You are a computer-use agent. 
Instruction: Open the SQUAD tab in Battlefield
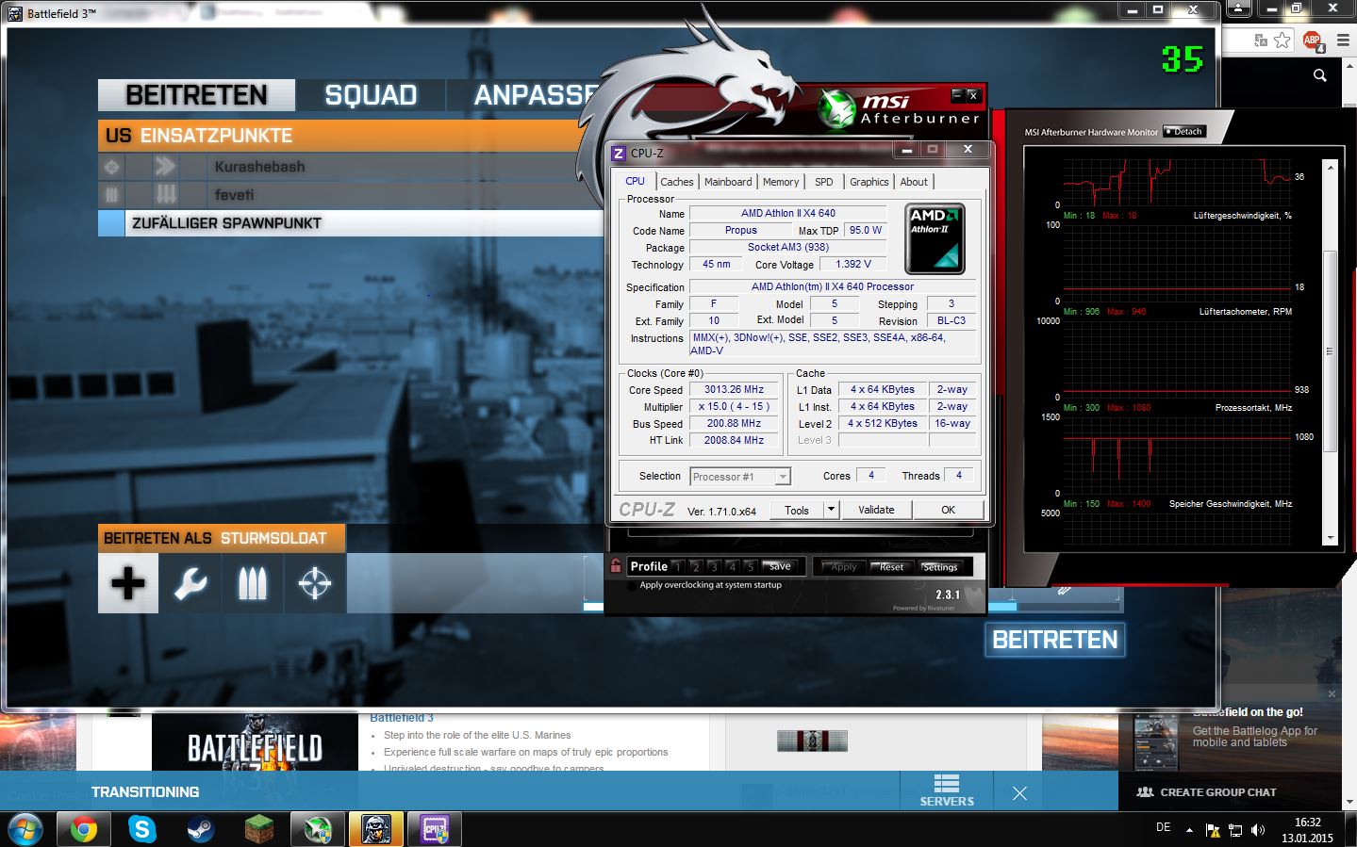click(x=371, y=95)
